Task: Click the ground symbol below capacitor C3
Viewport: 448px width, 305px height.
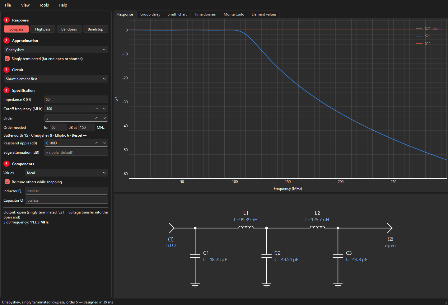Action: [338, 285]
